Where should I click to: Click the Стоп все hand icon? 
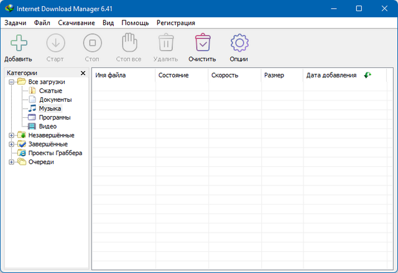click(x=129, y=43)
